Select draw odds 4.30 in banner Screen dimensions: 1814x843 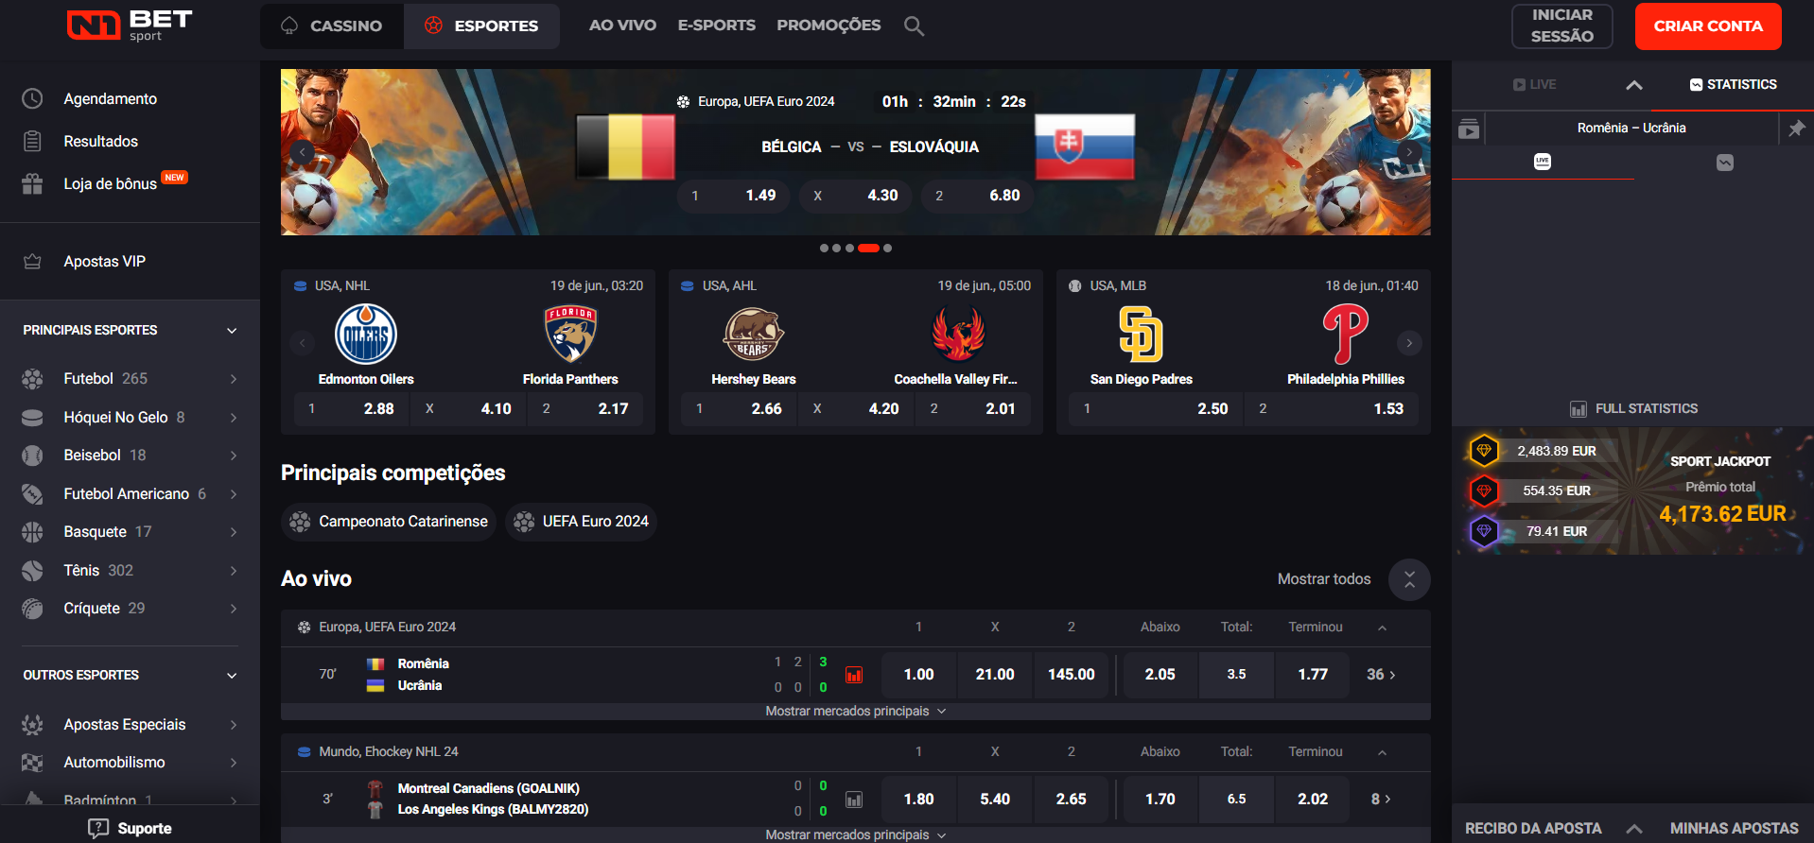(855, 196)
